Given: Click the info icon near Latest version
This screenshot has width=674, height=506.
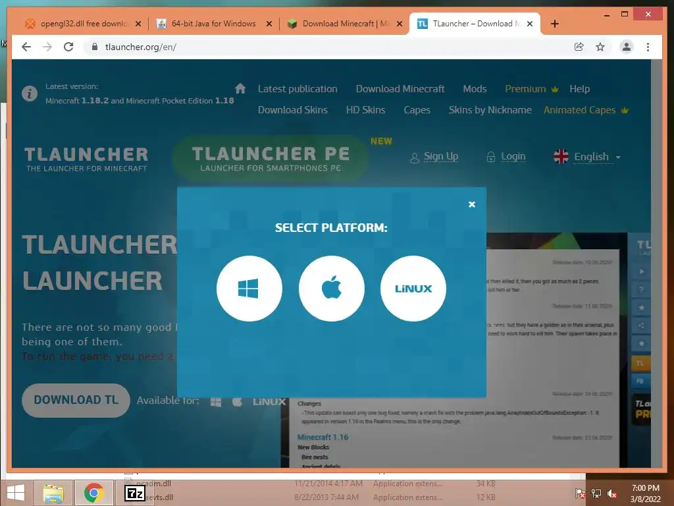Looking at the screenshot, I should click(x=30, y=94).
